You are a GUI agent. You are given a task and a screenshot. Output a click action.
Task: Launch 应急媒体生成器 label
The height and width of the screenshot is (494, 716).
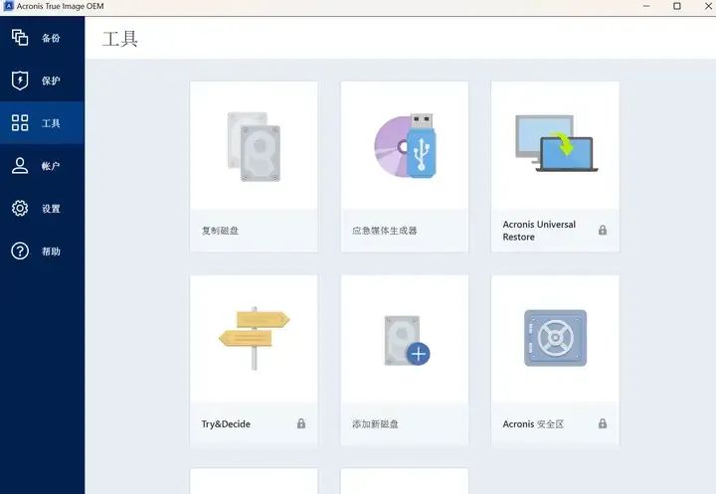pyautogui.click(x=385, y=231)
